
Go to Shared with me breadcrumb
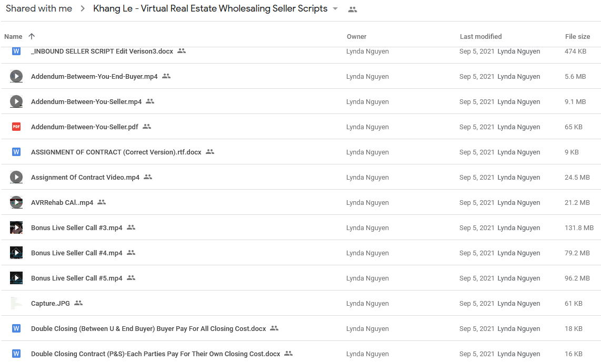[x=39, y=8]
